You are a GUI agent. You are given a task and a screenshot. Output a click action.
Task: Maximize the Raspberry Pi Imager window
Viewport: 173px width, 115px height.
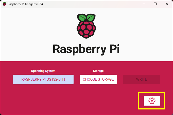tap(155, 4)
